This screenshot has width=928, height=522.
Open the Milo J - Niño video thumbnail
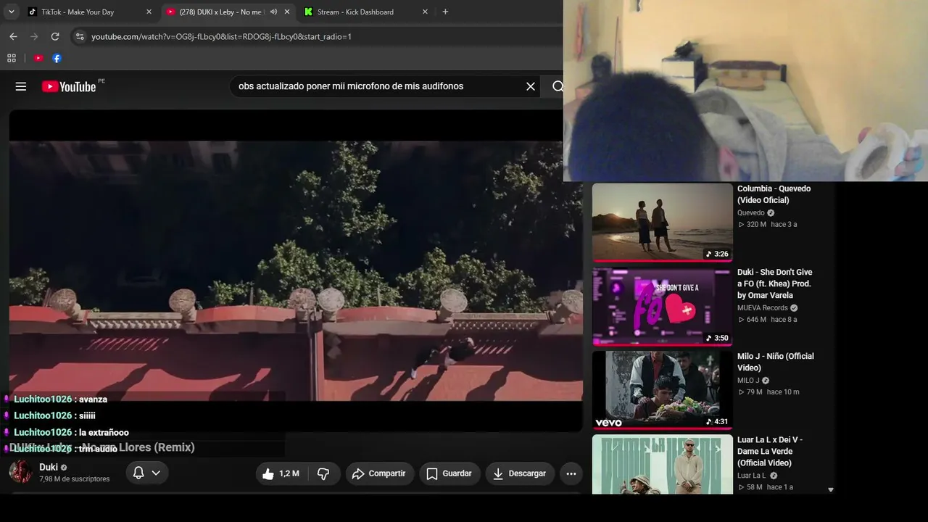(x=663, y=390)
